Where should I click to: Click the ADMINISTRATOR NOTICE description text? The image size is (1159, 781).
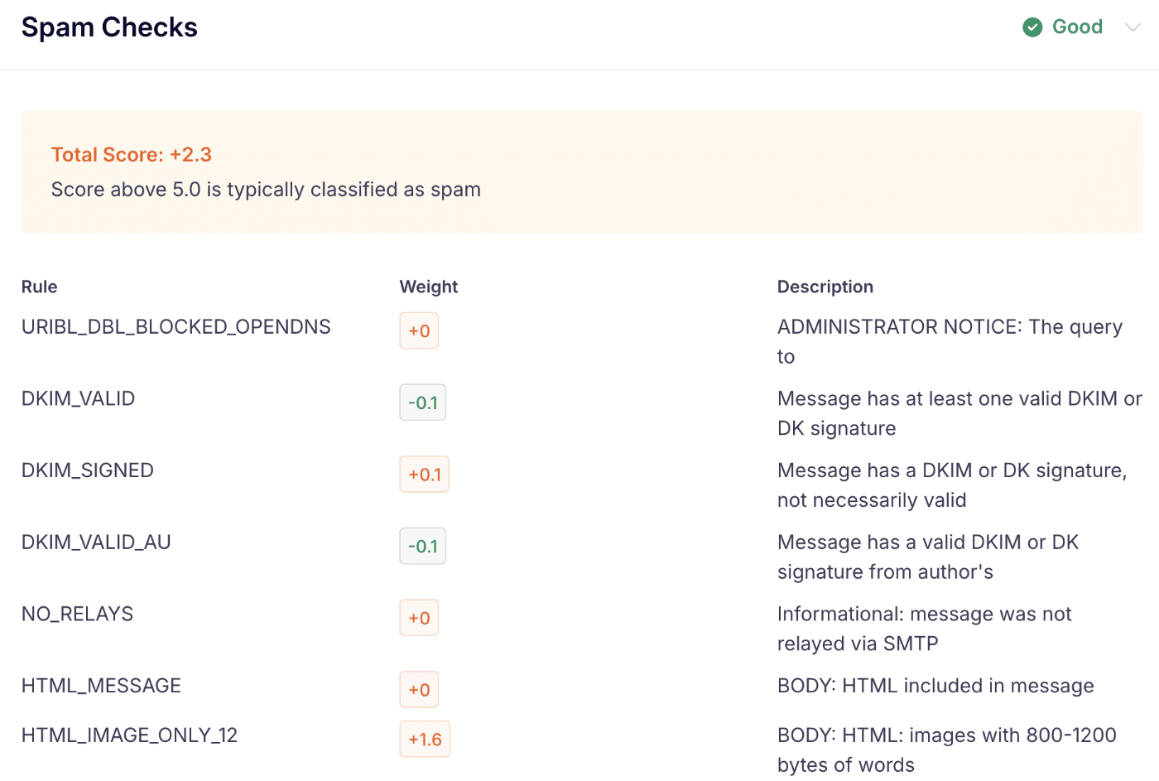pyautogui.click(x=950, y=342)
